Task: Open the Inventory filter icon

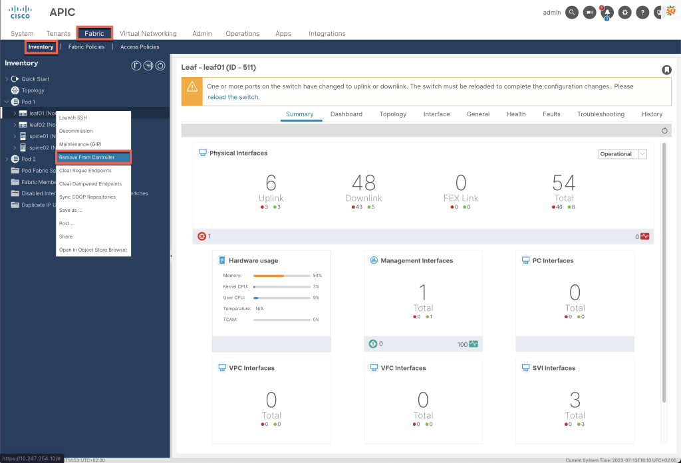Action: tap(148, 64)
